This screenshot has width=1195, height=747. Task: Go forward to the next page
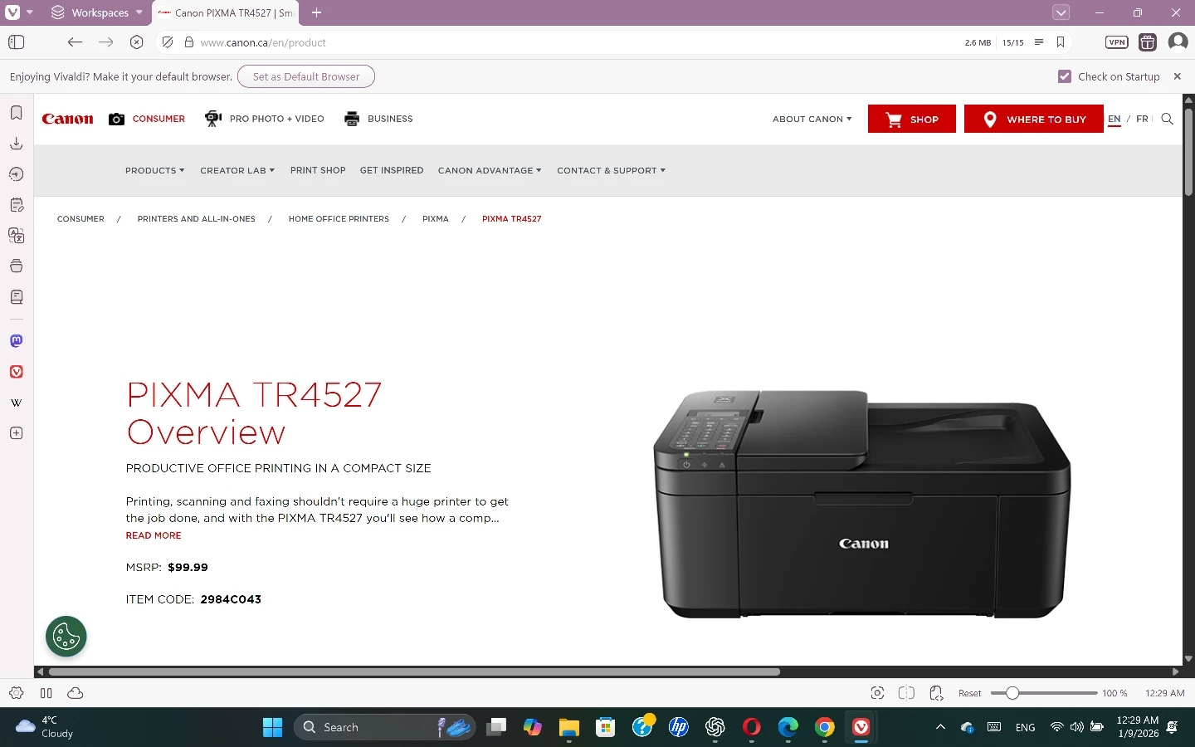[105, 42]
